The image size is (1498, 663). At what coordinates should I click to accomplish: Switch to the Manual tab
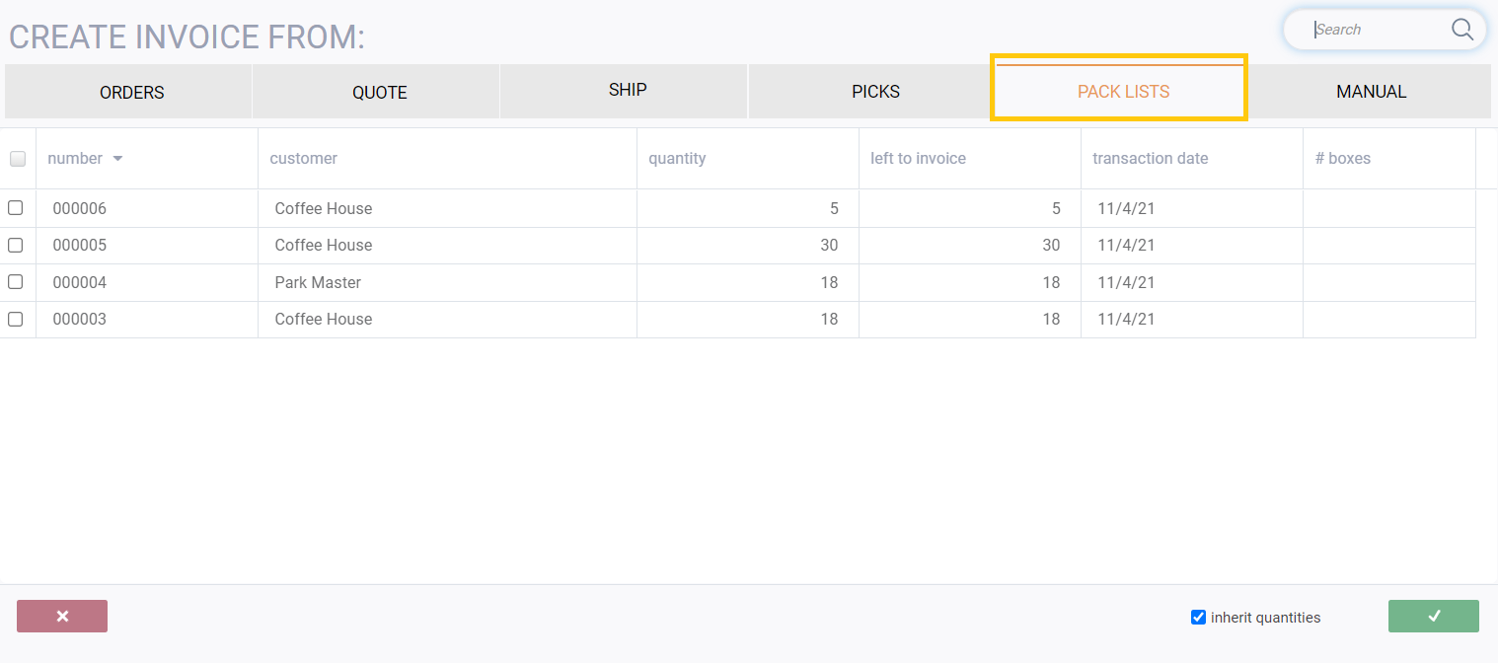[x=1371, y=92]
